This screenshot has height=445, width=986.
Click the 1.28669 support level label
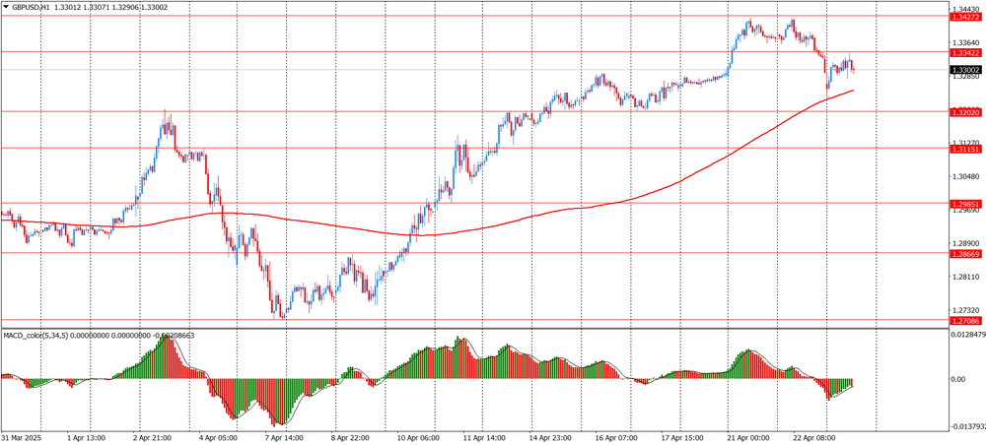click(964, 254)
